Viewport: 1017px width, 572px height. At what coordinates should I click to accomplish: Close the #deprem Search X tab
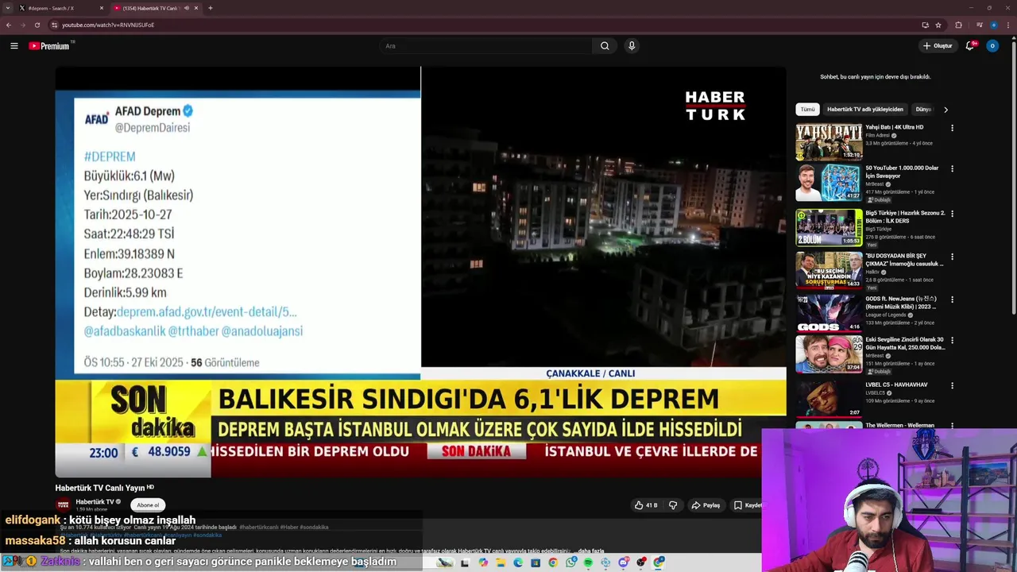(x=102, y=8)
